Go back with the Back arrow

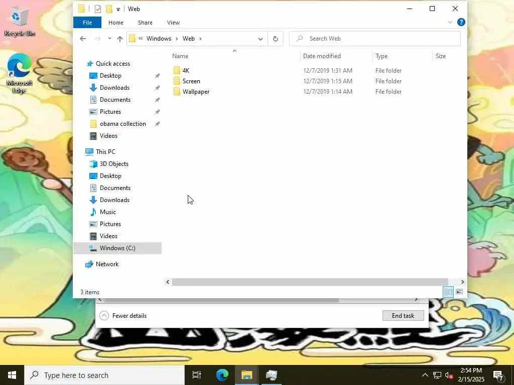tap(83, 39)
